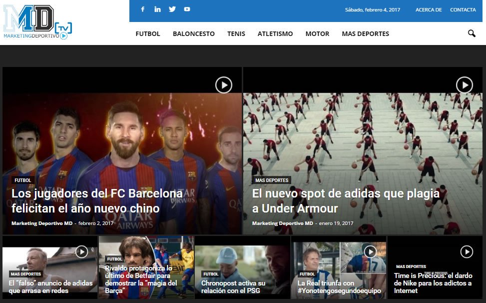Screen dimensions: 486x303
Task: Open the Twitter social icon
Action: click(x=172, y=9)
